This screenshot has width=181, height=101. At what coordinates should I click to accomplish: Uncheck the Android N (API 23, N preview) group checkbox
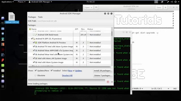coord(32,39)
